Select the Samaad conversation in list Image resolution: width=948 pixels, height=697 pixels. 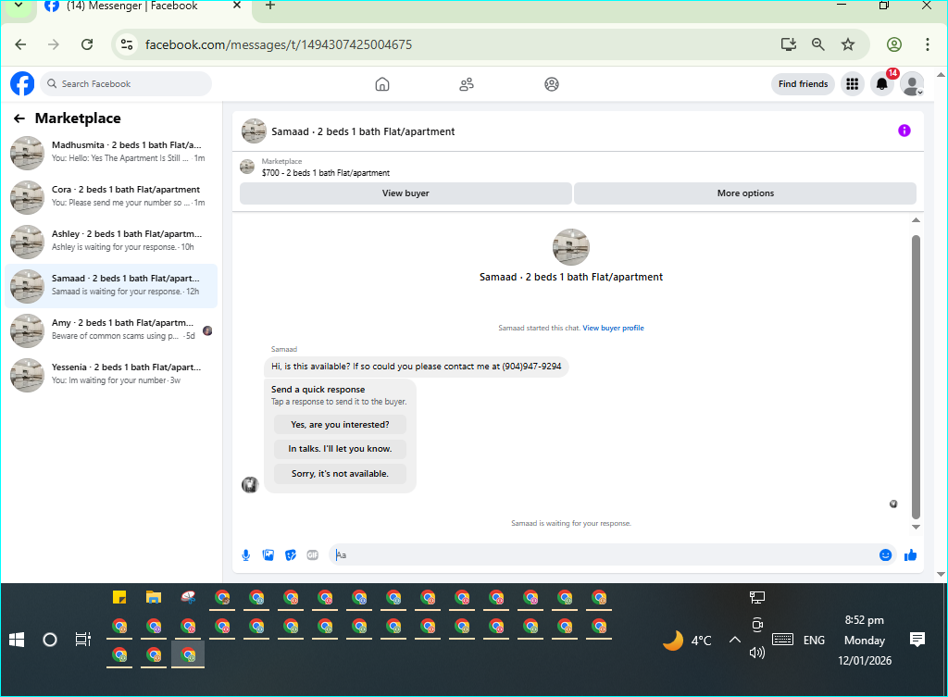[111, 286]
